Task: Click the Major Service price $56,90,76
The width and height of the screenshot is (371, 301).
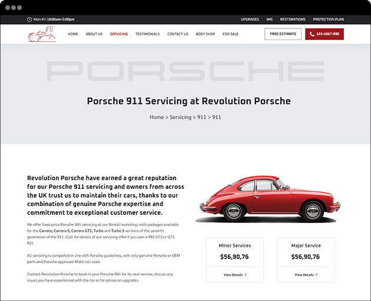Action: (x=306, y=257)
